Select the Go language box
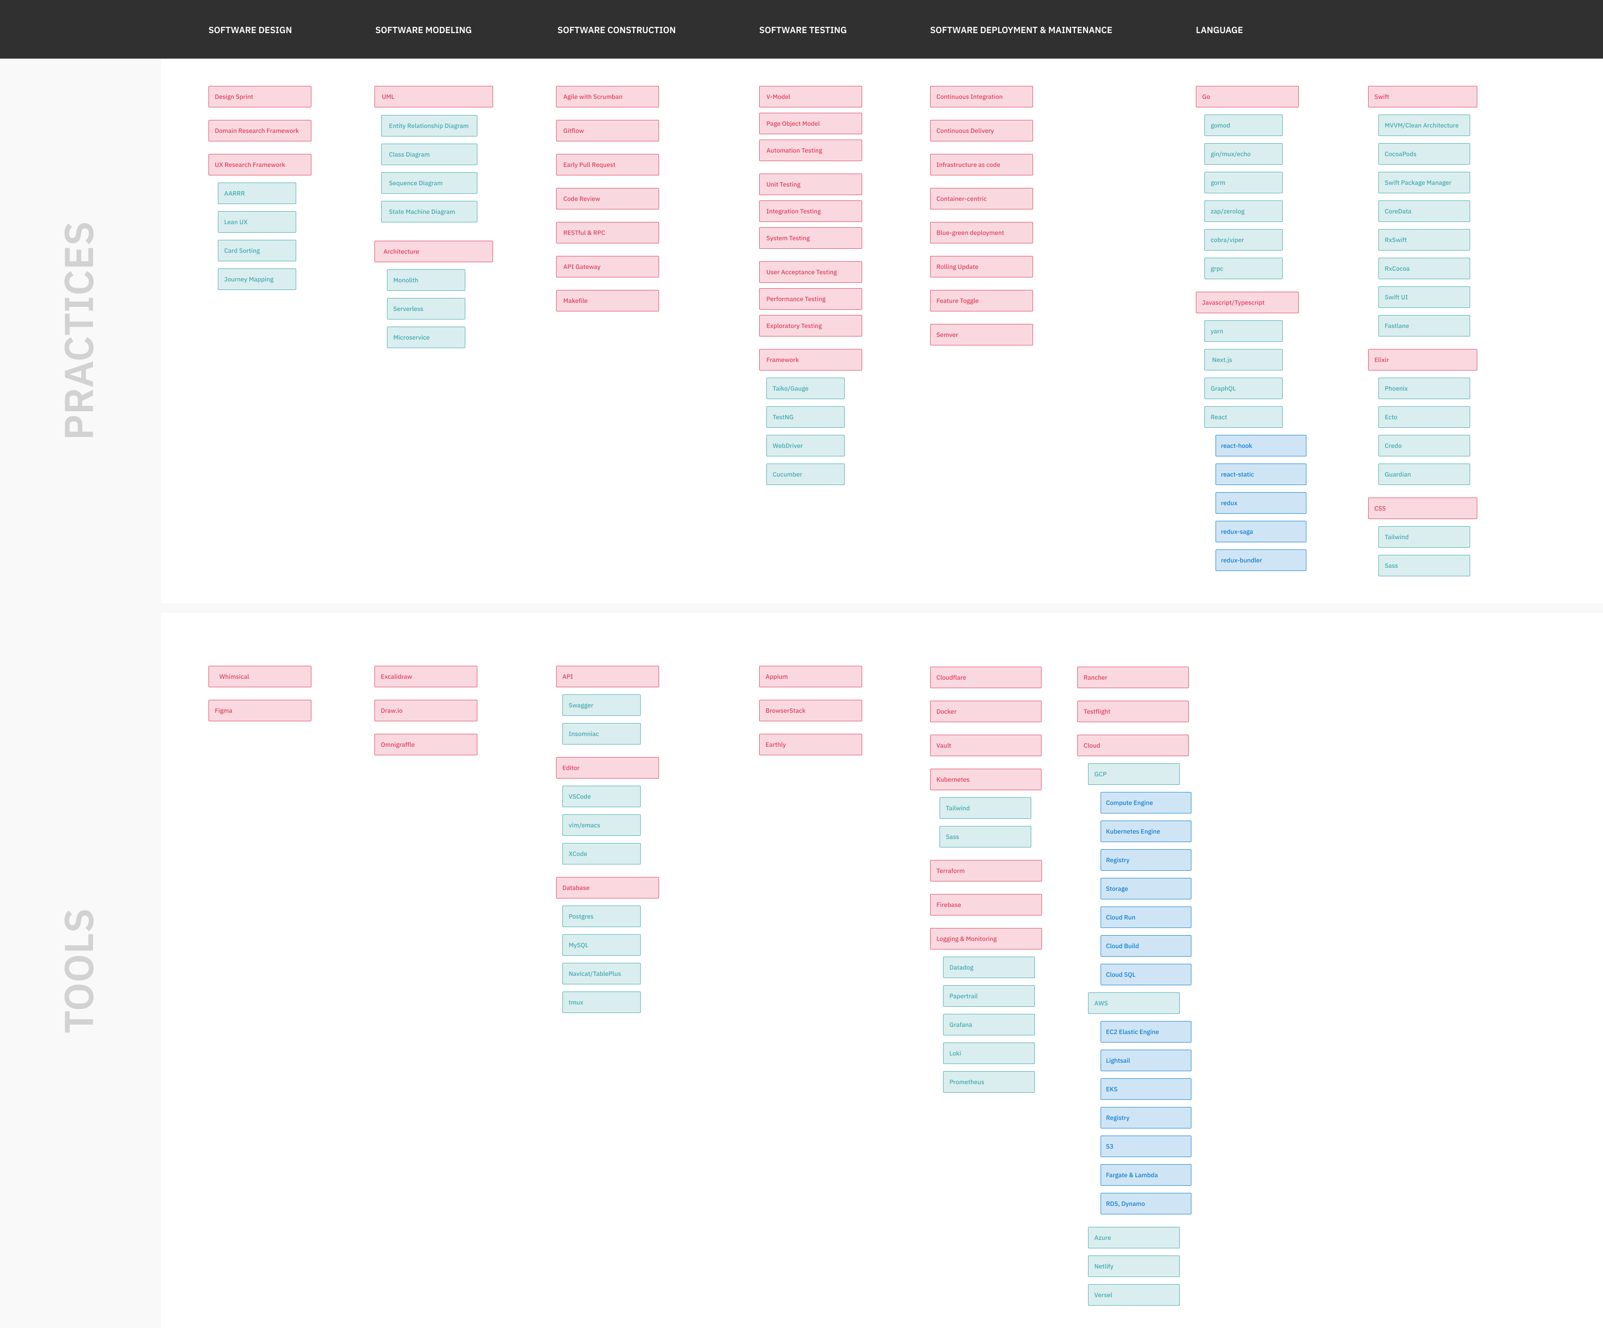 click(1247, 97)
